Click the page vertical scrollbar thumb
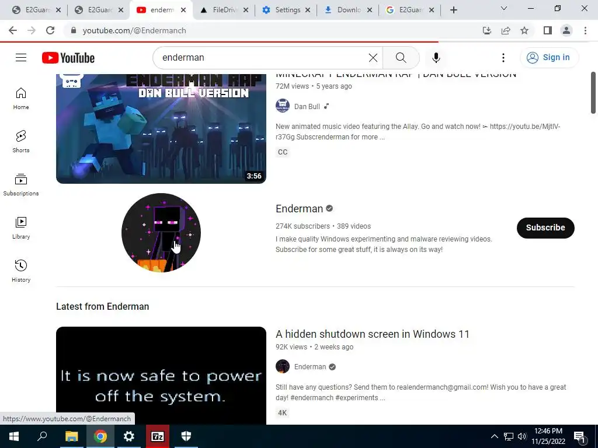598x448 pixels. [x=593, y=93]
